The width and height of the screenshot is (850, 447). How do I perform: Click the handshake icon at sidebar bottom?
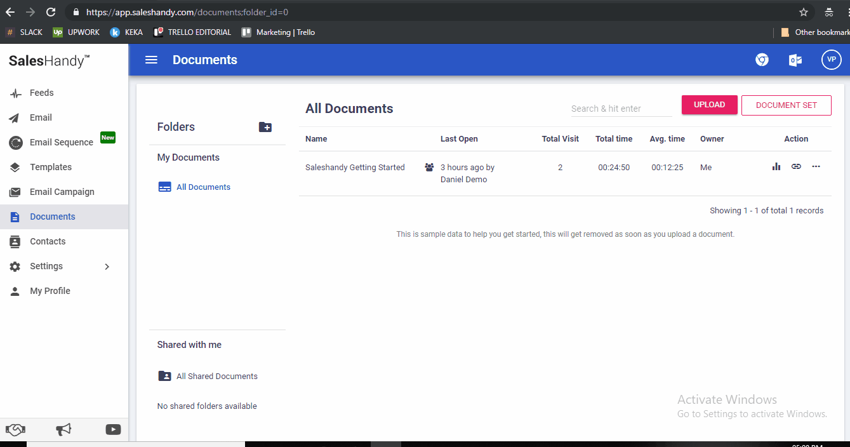coord(15,430)
